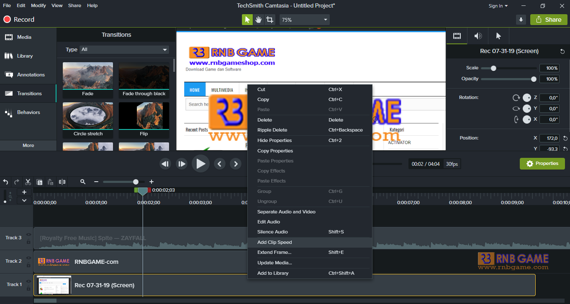The width and height of the screenshot is (570, 304).
Task: Open the audio properties speaker tab
Action: 478,36
